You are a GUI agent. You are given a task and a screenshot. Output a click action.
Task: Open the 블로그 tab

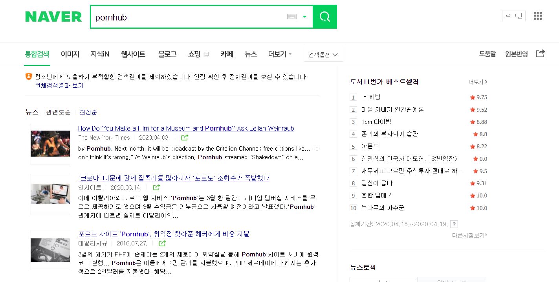pyautogui.click(x=167, y=54)
